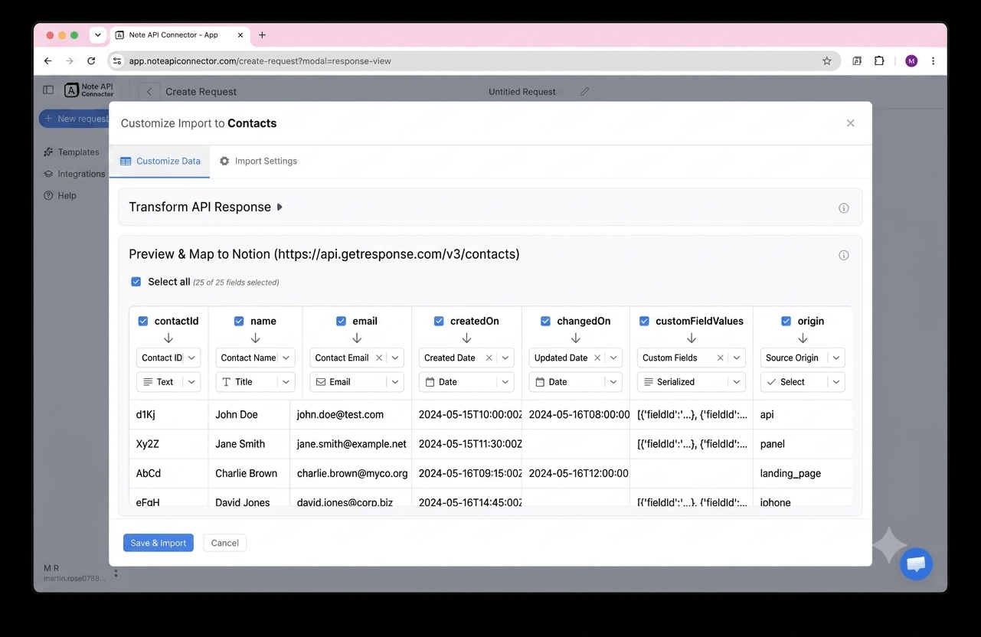Open the Serialized type dropdown
Screen dimensions: 981x637
[x=692, y=382]
